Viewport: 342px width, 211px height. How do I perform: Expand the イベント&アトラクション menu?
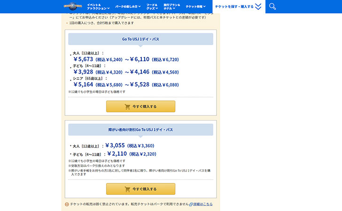coord(98,7)
